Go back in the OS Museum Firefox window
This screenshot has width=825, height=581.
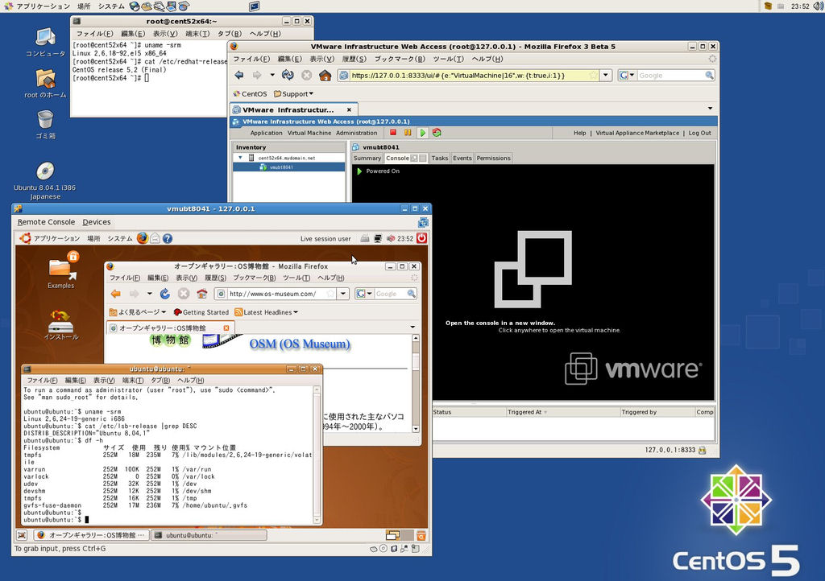(x=116, y=294)
